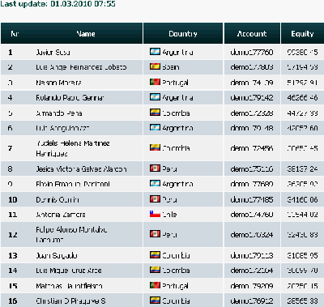Click the Peru flag in row 8
Image resolution: width=324 pixels, height=307 pixels.
(x=155, y=168)
